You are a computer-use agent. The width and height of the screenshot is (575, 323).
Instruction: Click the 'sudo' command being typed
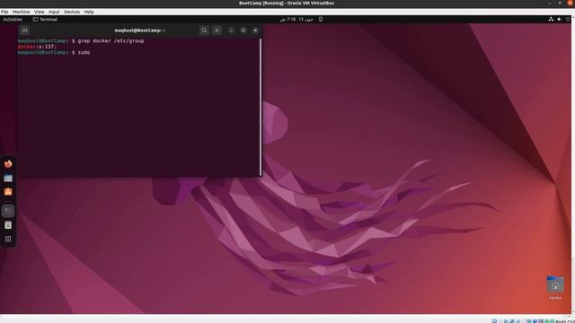point(84,53)
